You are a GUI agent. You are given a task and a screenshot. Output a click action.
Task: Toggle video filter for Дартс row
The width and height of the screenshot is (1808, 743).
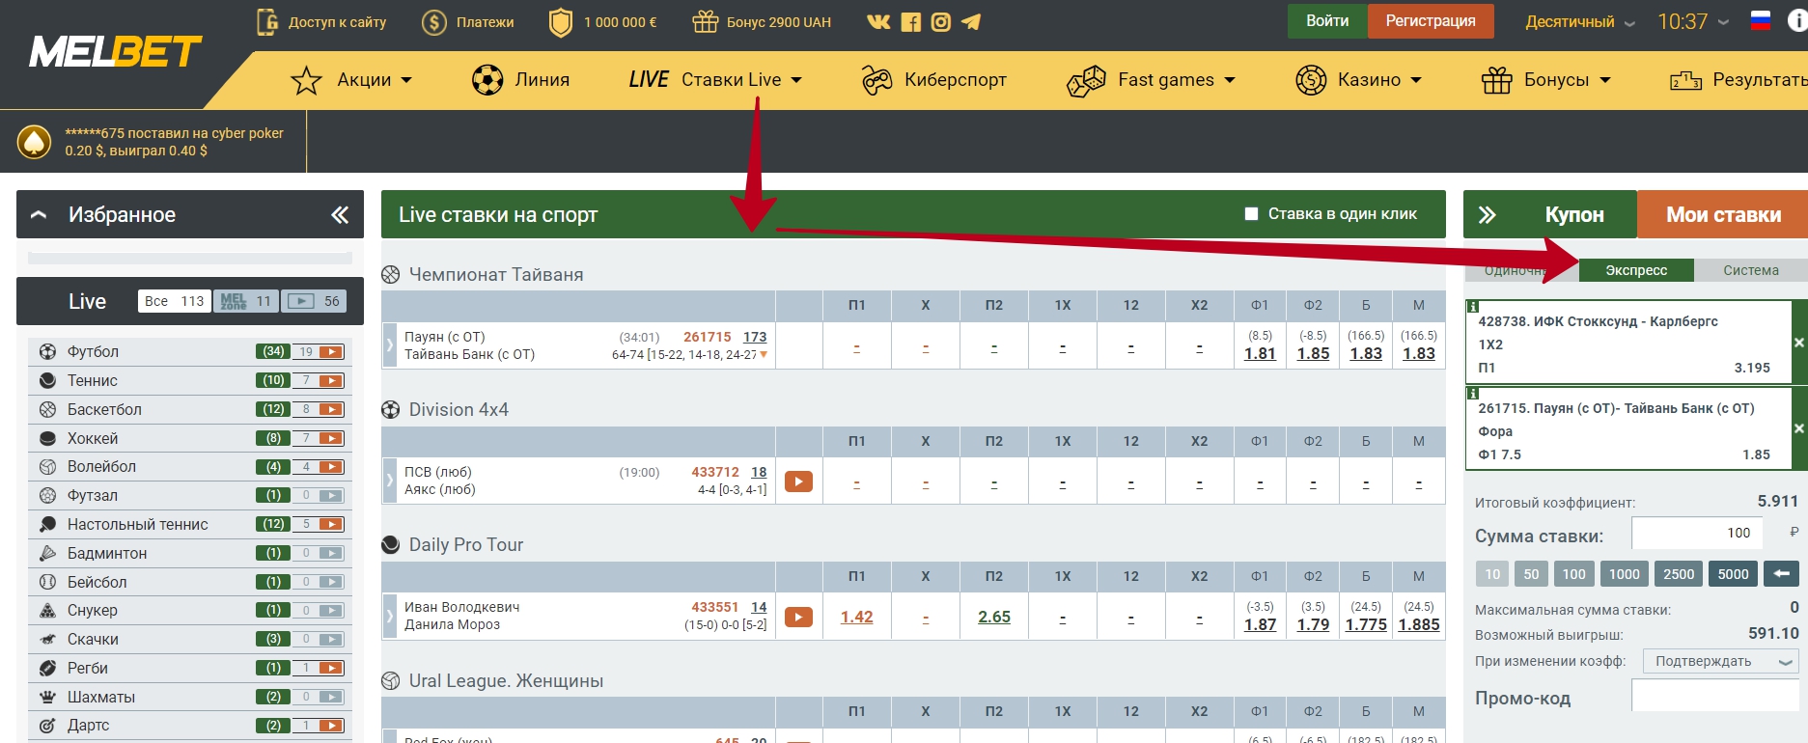click(331, 726)
